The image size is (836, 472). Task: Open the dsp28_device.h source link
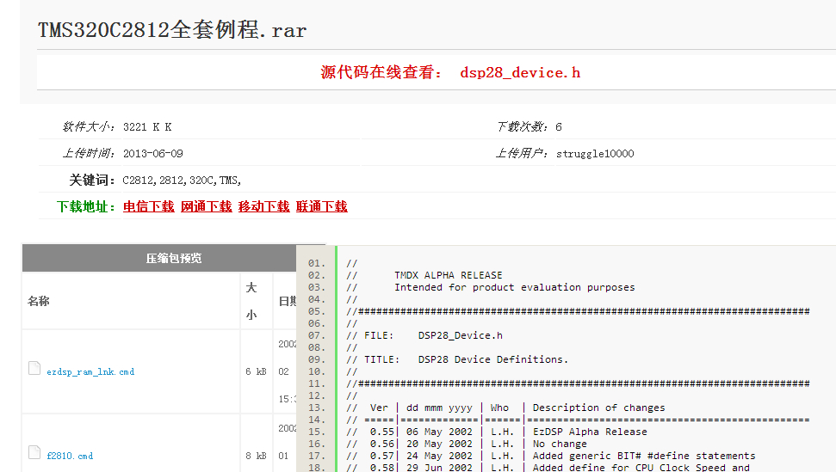coord(520,73)
